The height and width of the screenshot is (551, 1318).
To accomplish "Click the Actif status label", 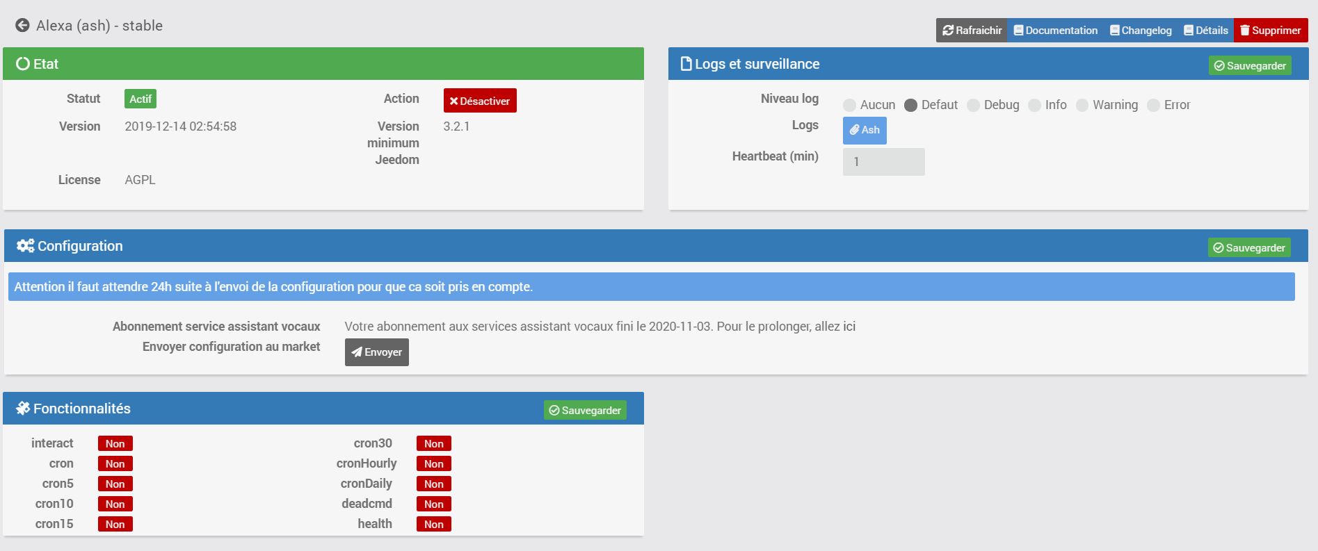I will [x=140, y=99].
